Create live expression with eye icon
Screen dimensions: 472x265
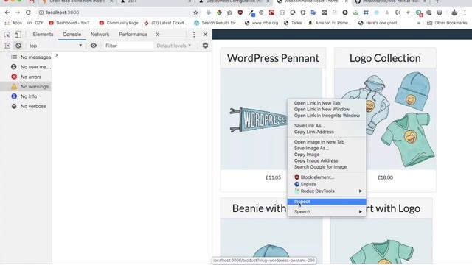[x=94, y=46]
